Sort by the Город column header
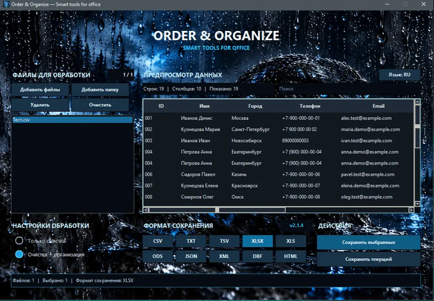 255,106
